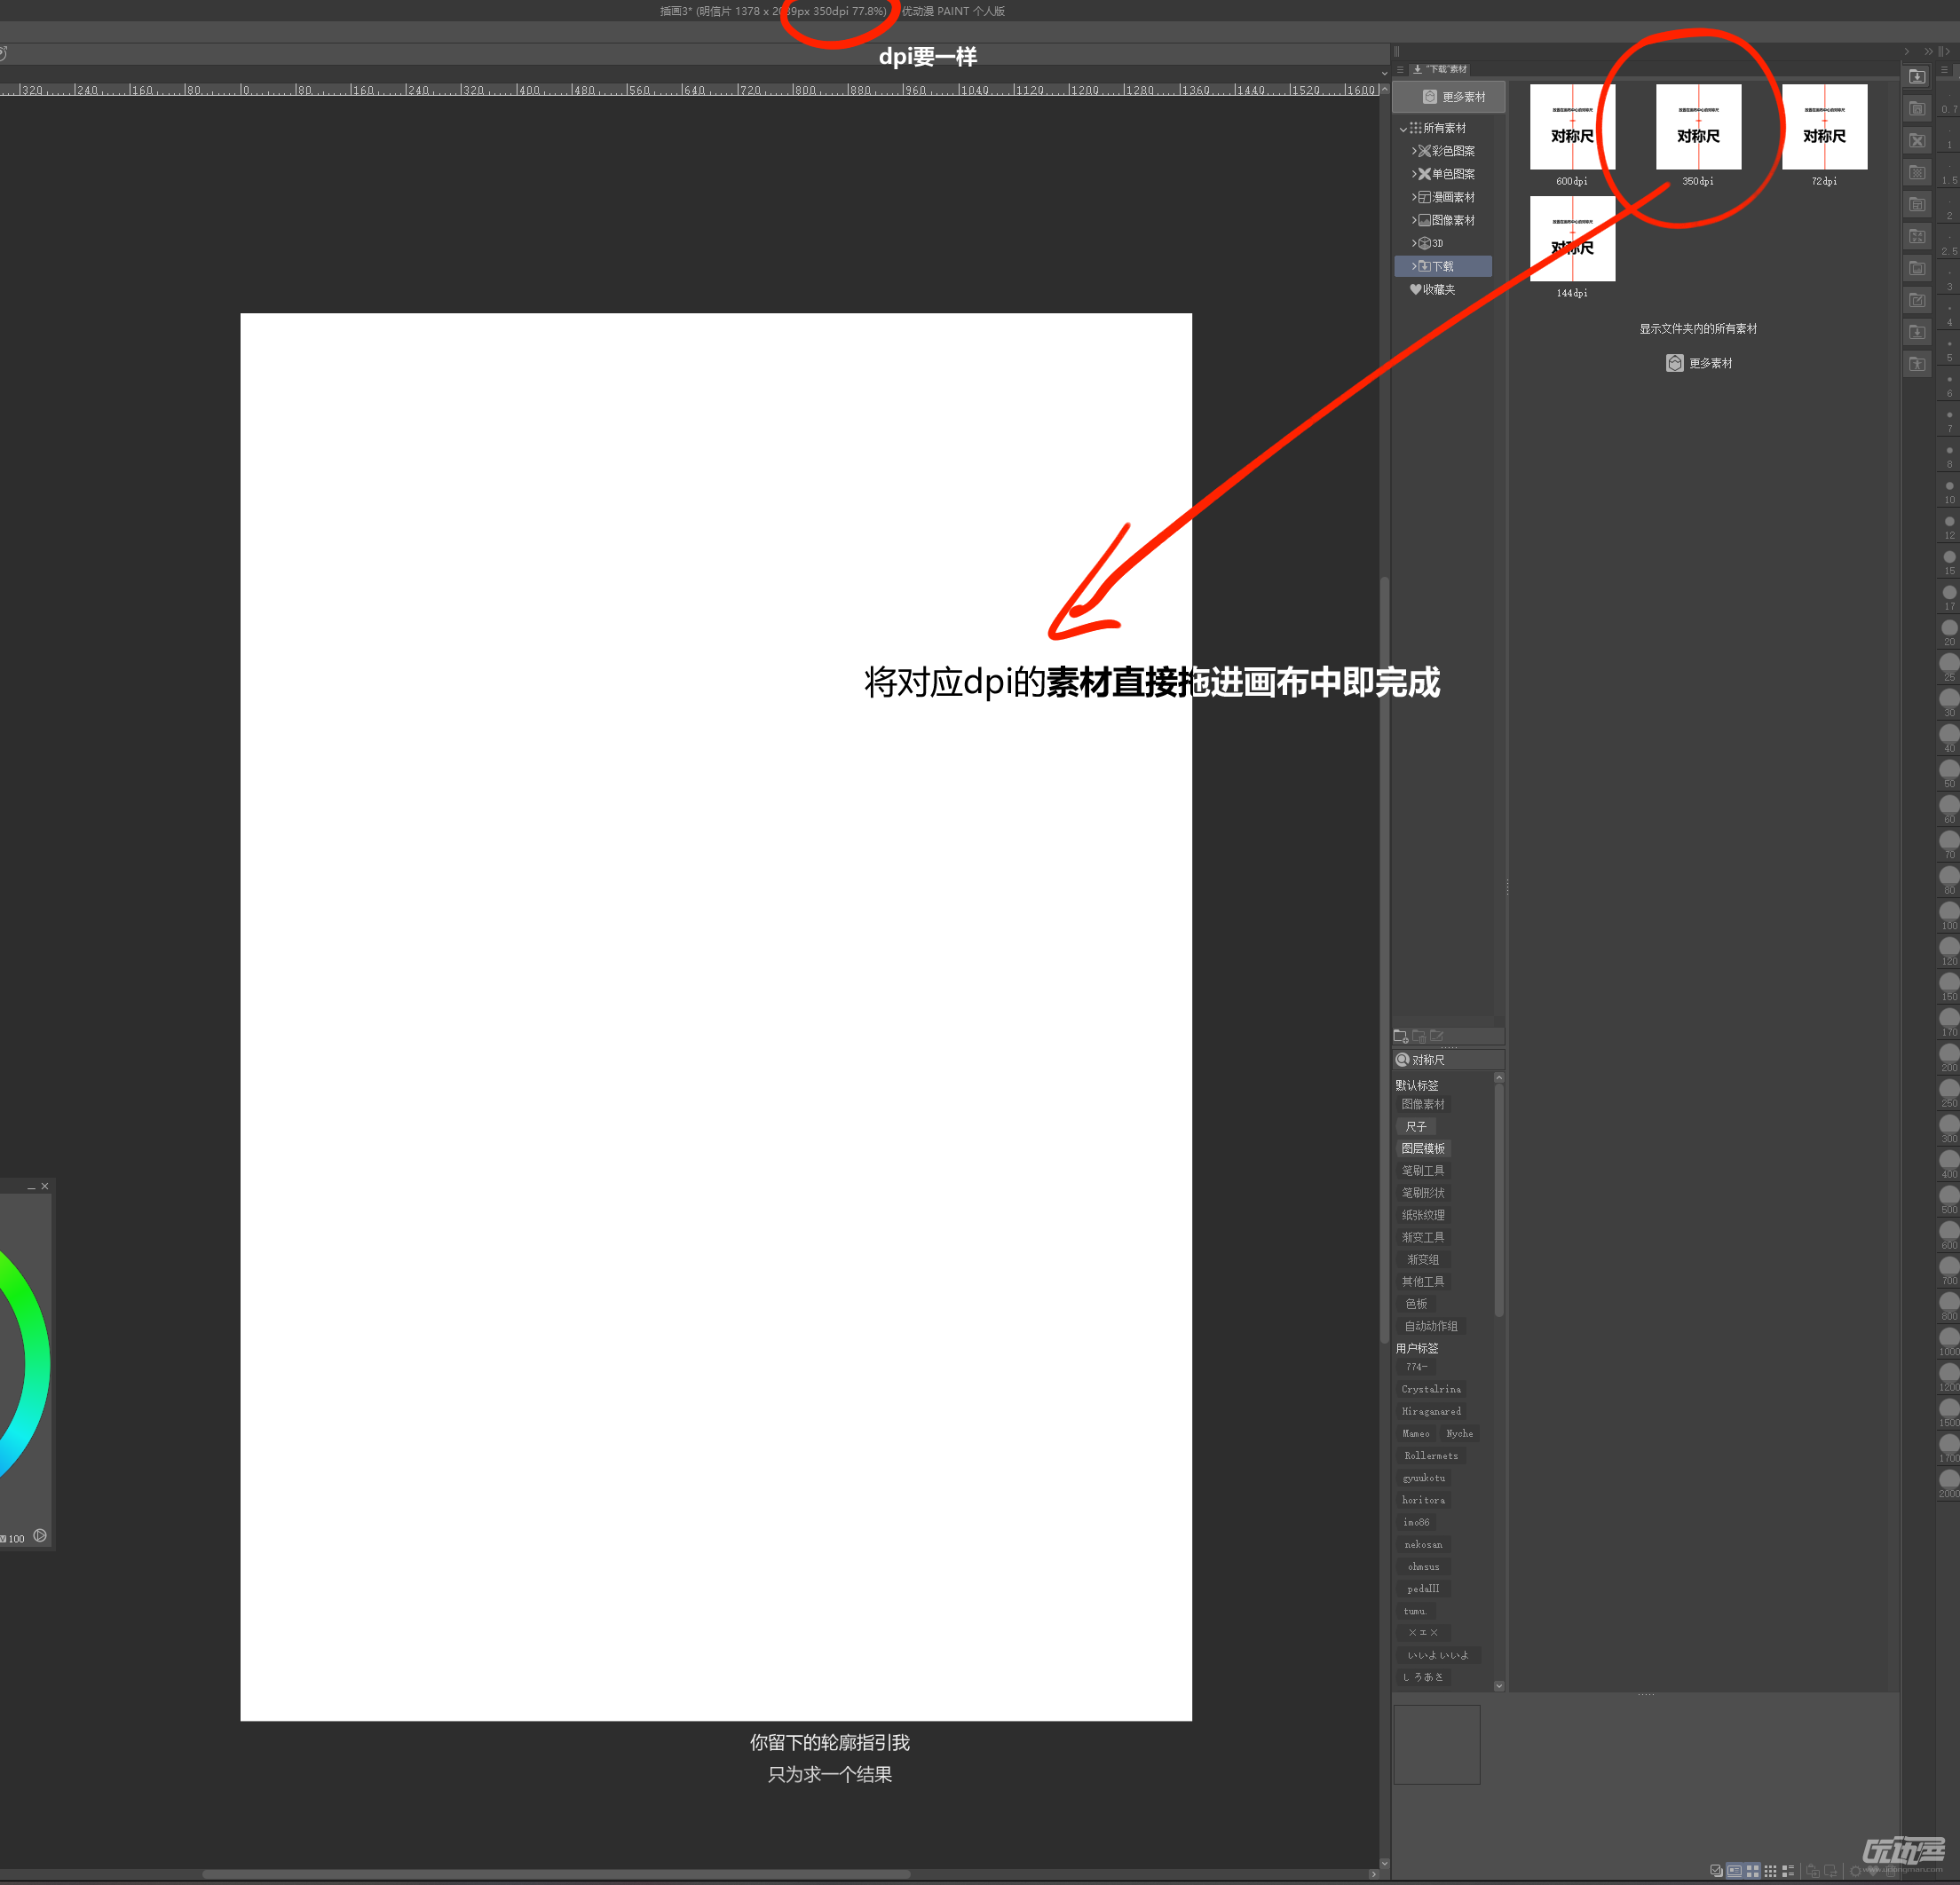Select the "下载"素材 palette tab
The image size is (1960, 1885).
[x=1440, y=69]
